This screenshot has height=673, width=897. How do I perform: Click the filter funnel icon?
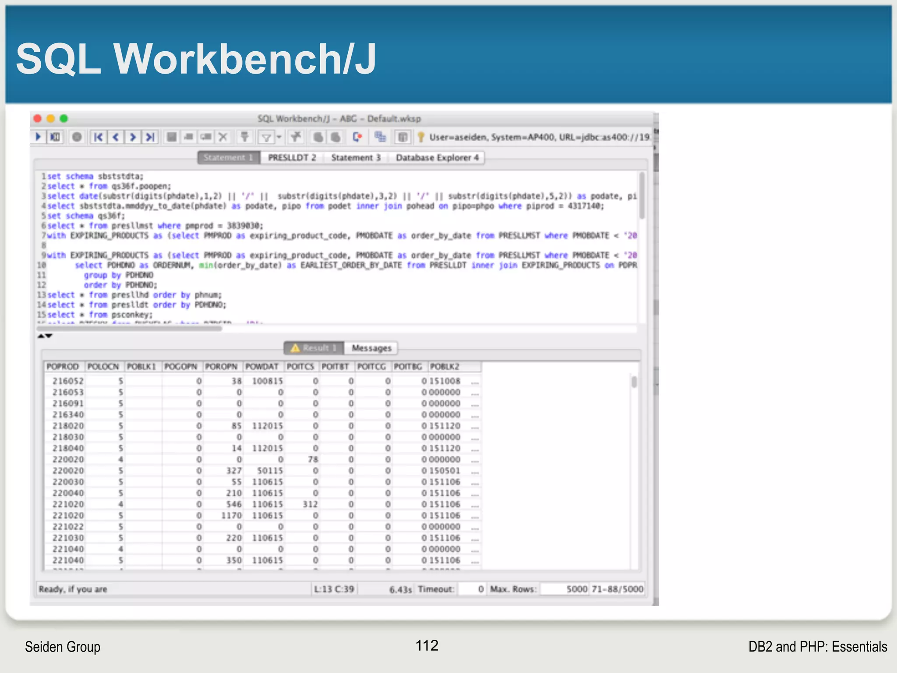click(266, 138)
